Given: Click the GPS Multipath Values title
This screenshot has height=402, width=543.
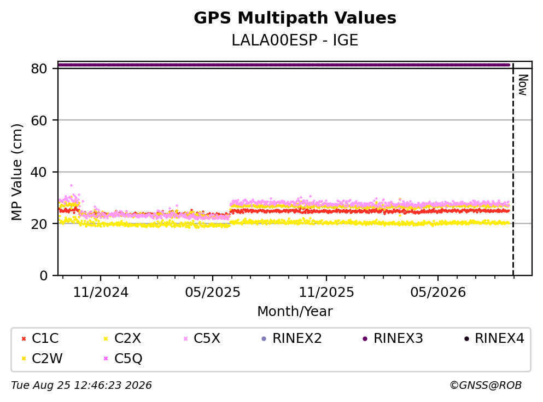Looking at the screenshot, I should tap(295, 18).
